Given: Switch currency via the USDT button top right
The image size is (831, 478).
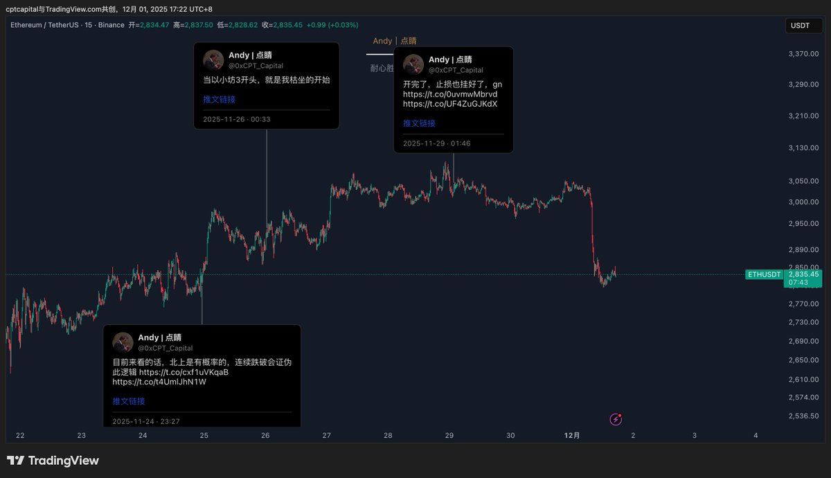Looking at the screenshot, I should click(x=803, y=25).
